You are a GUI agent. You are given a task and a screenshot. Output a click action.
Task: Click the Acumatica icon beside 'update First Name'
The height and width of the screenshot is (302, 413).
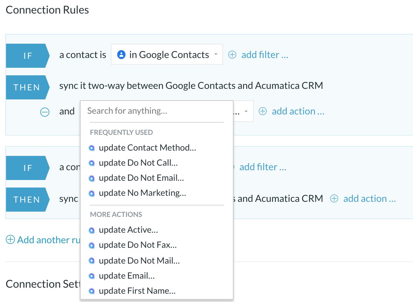92,291
